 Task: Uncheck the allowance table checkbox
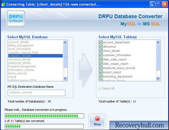tap(101, 47)
